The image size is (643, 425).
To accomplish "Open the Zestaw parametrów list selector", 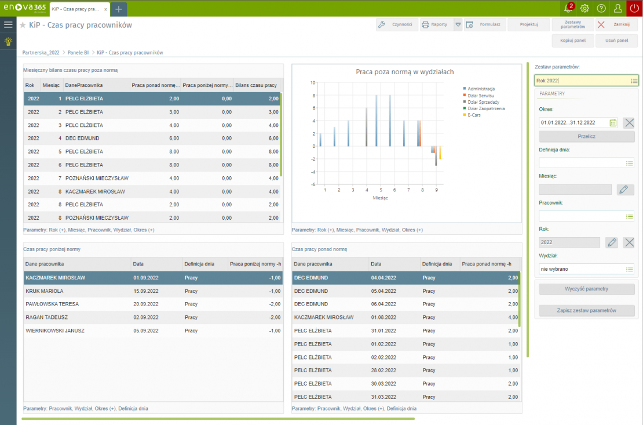I will (x=634, y=81).
